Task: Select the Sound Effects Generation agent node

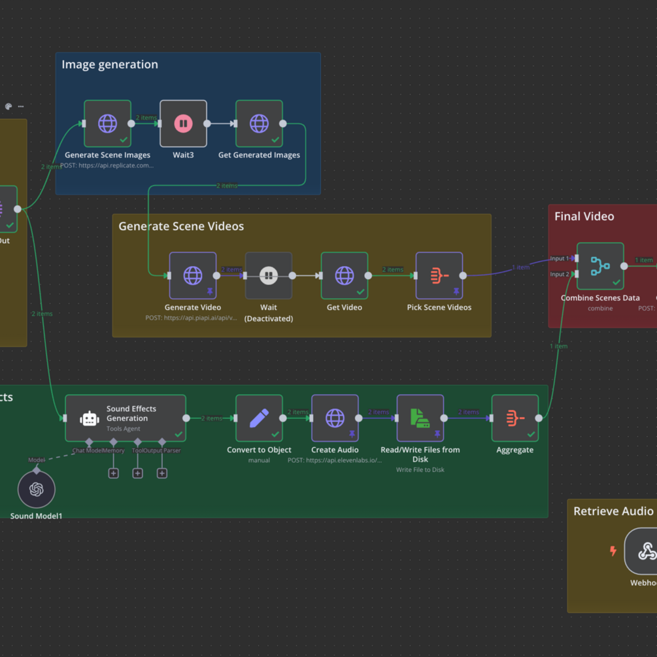Action: coord(126,418)
